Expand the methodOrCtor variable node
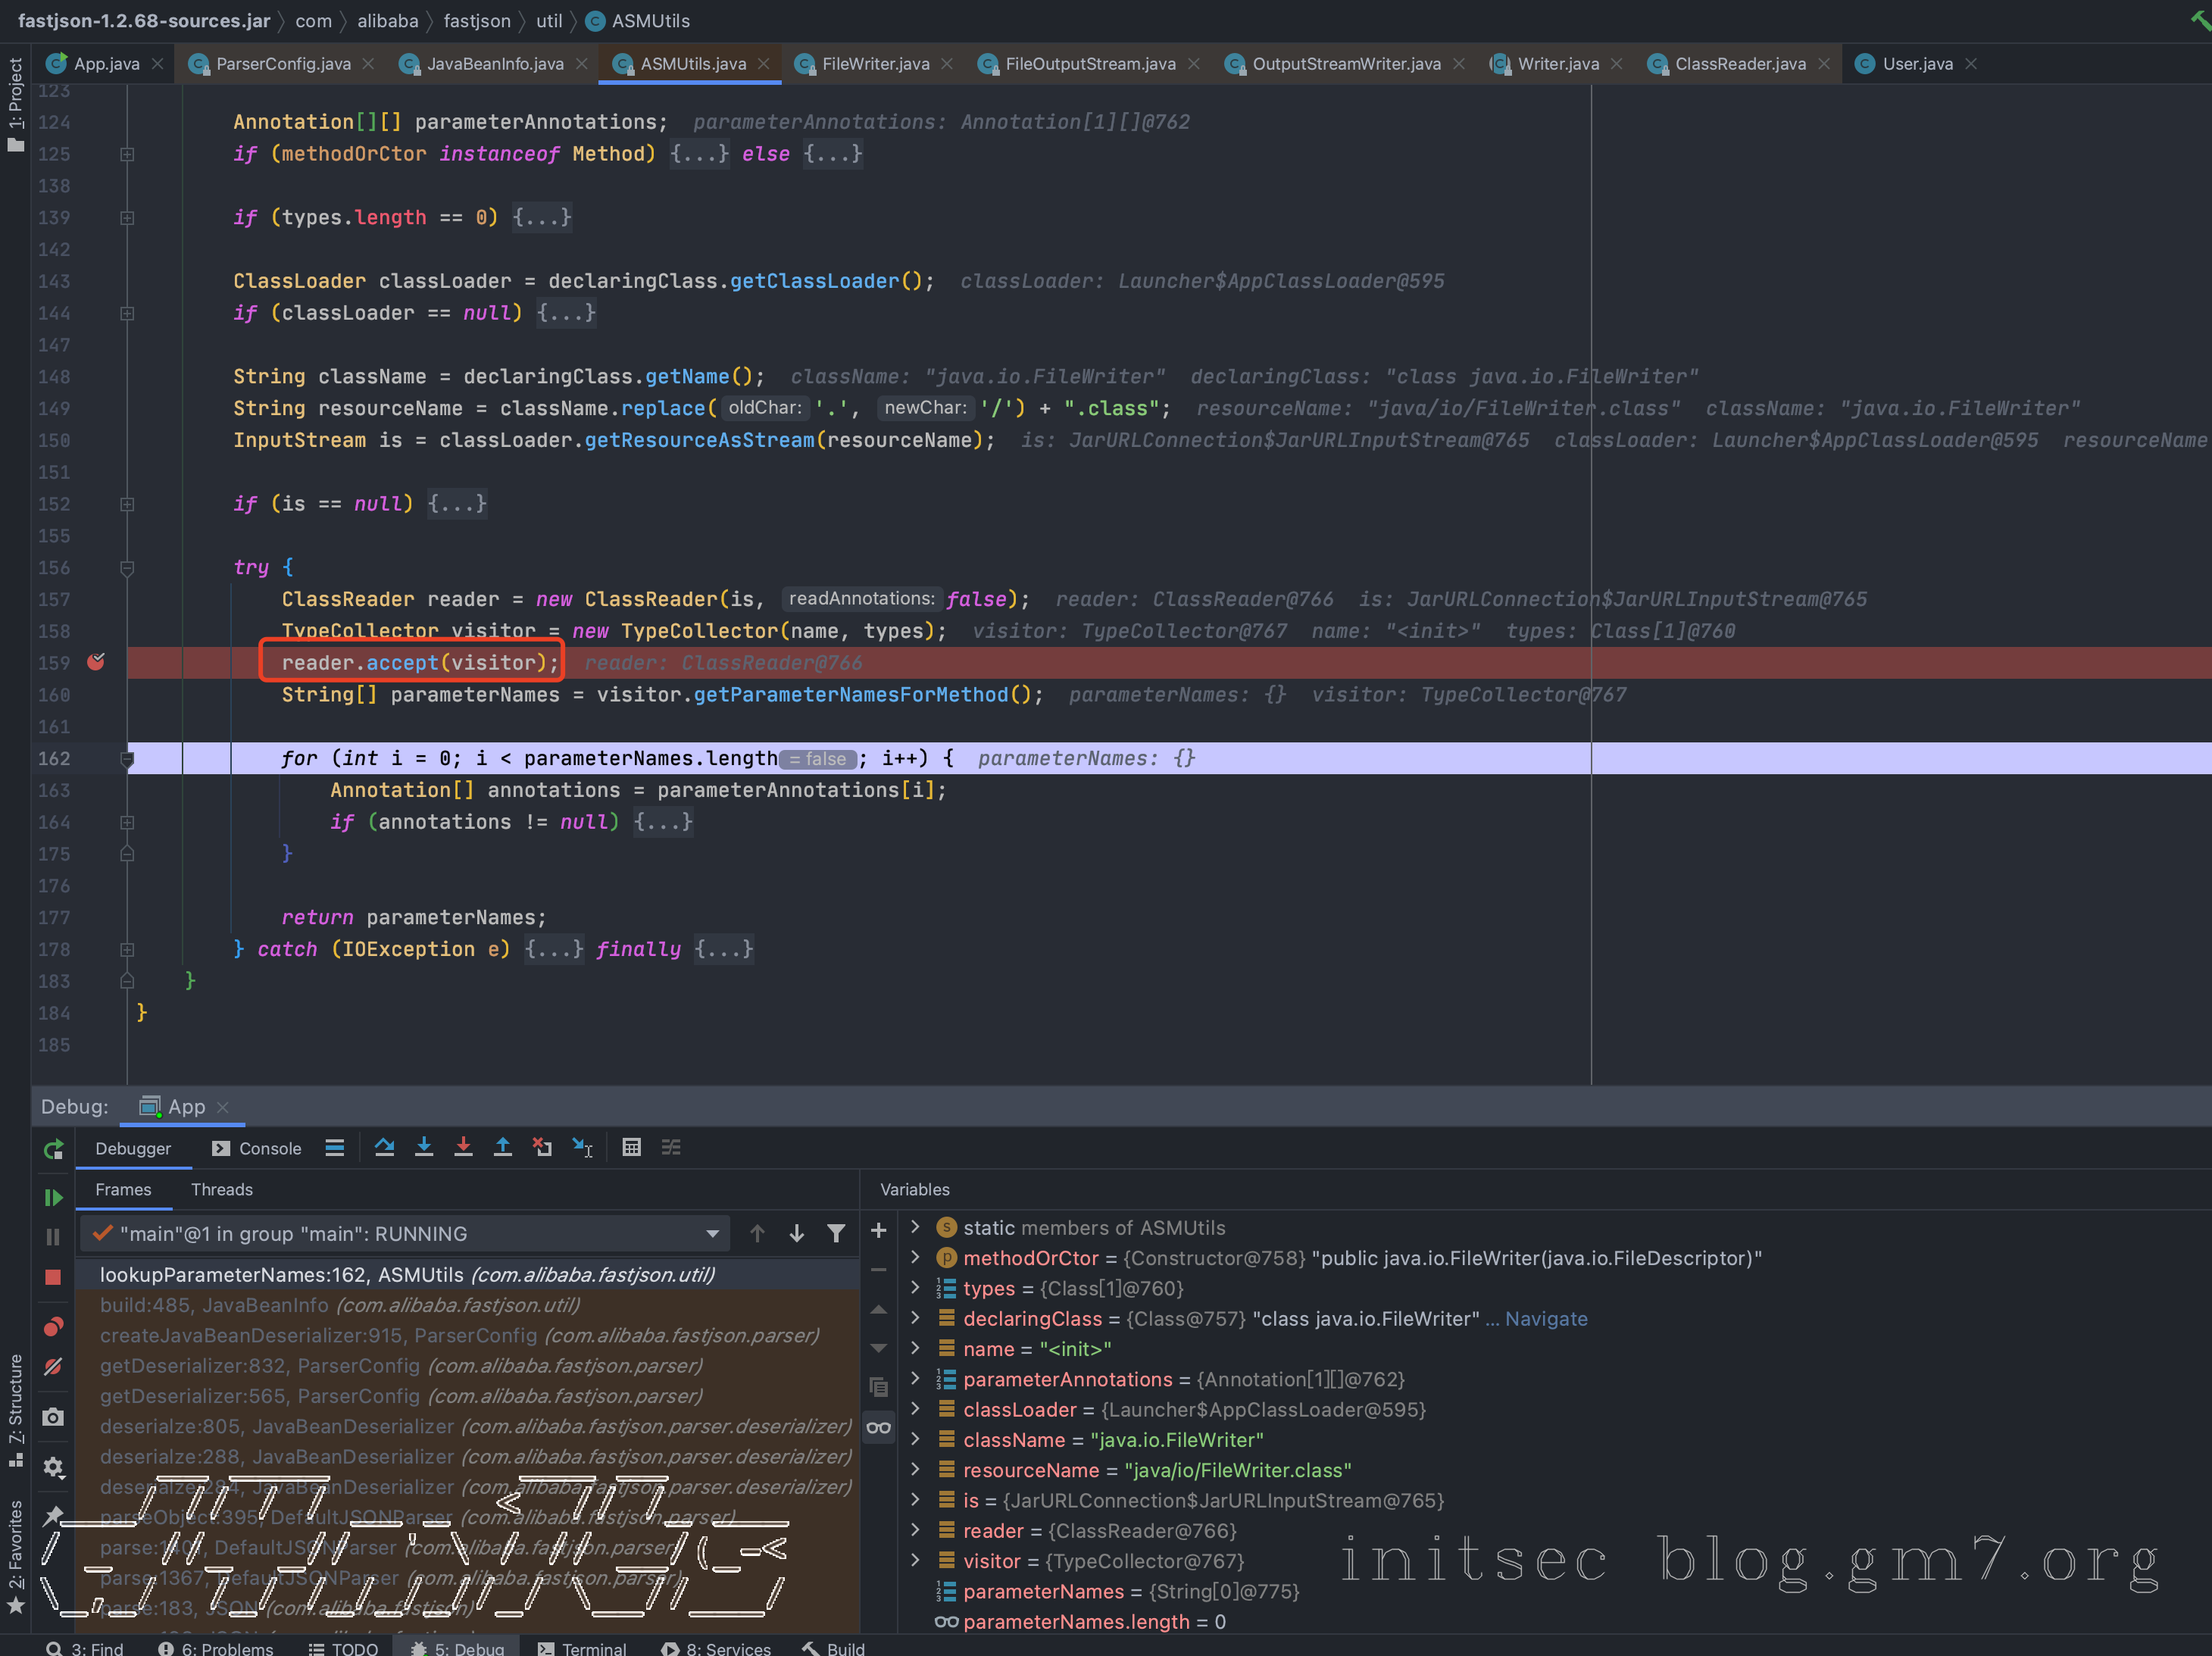 915,1258
